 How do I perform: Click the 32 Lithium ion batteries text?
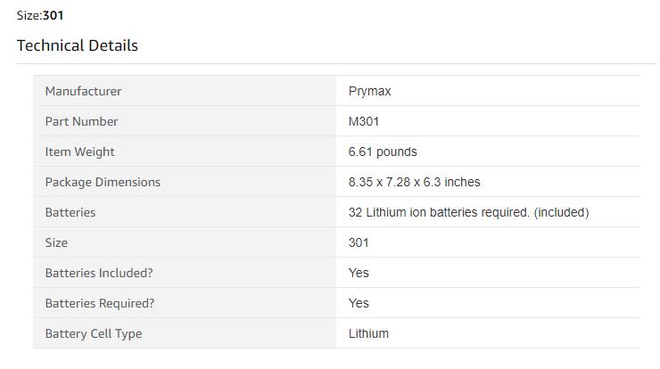point(468,212)
